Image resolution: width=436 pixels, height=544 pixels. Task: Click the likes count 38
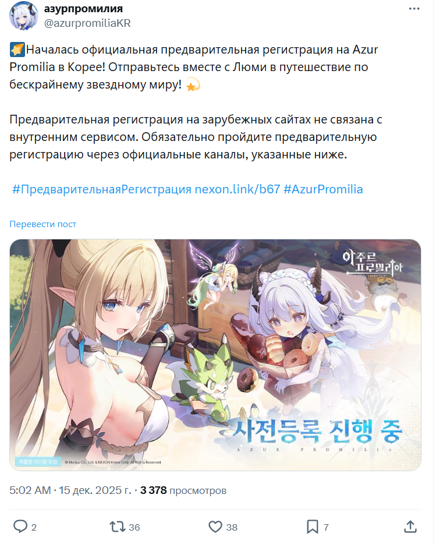tap(232, 527)
